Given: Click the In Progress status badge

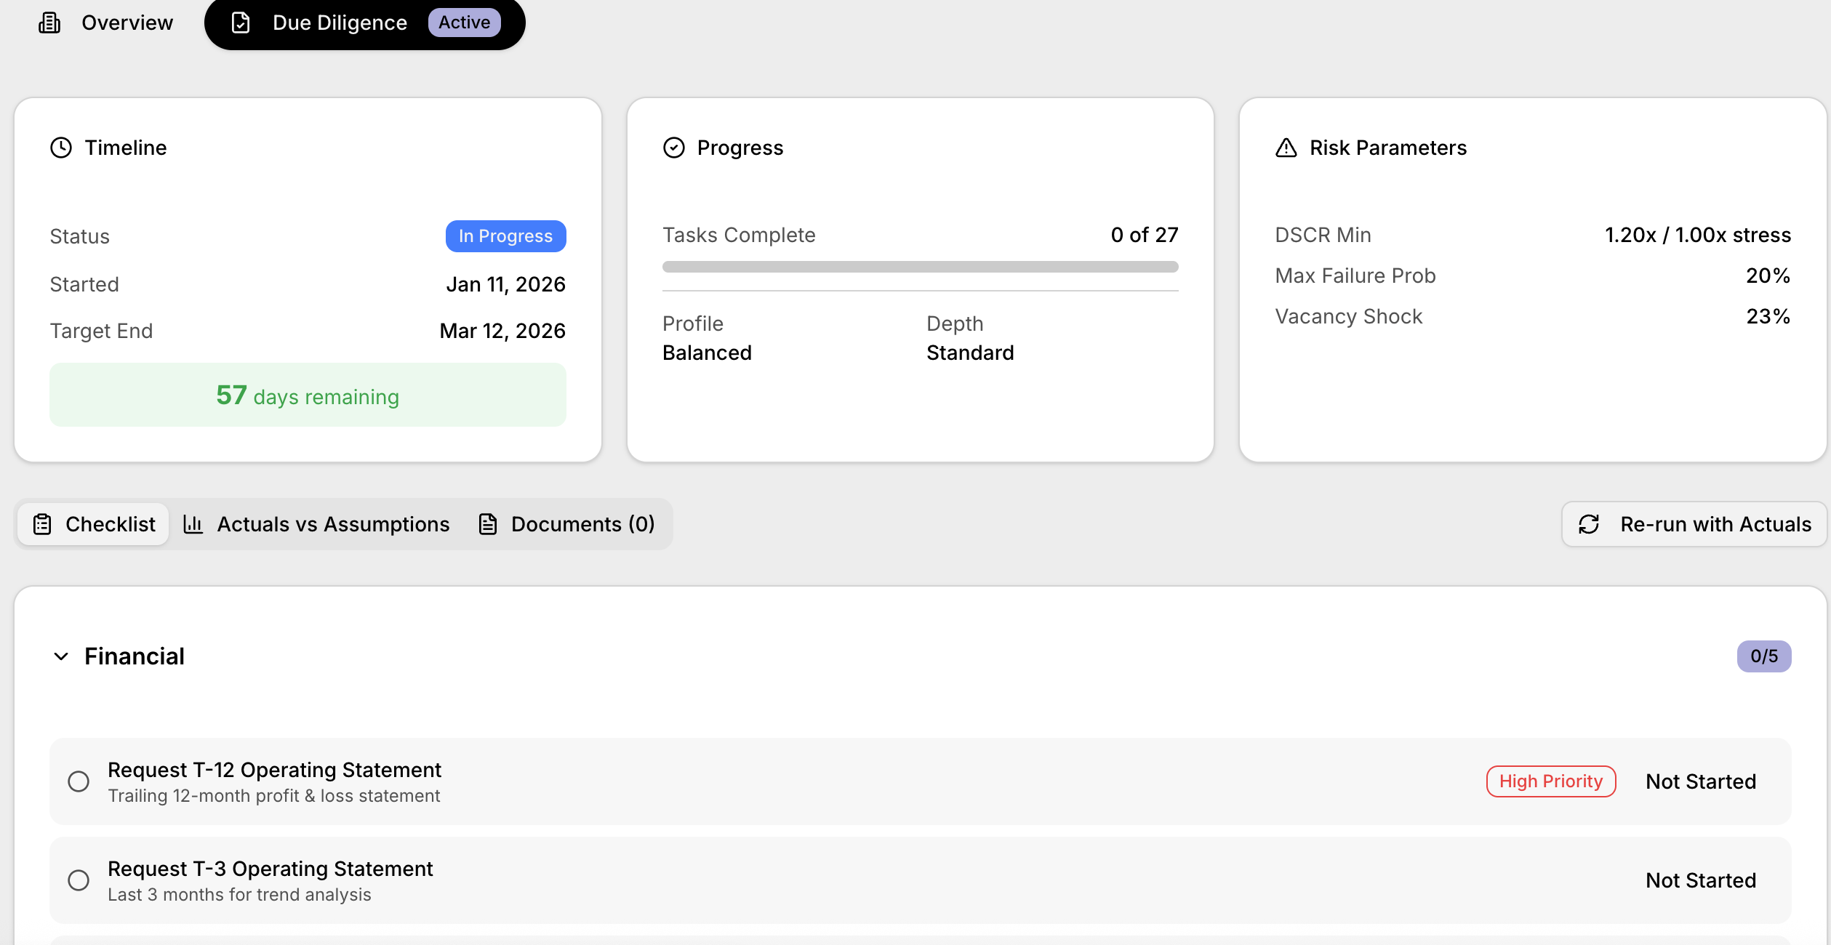Looking at the screenshot, I should (x=505, y=236).
